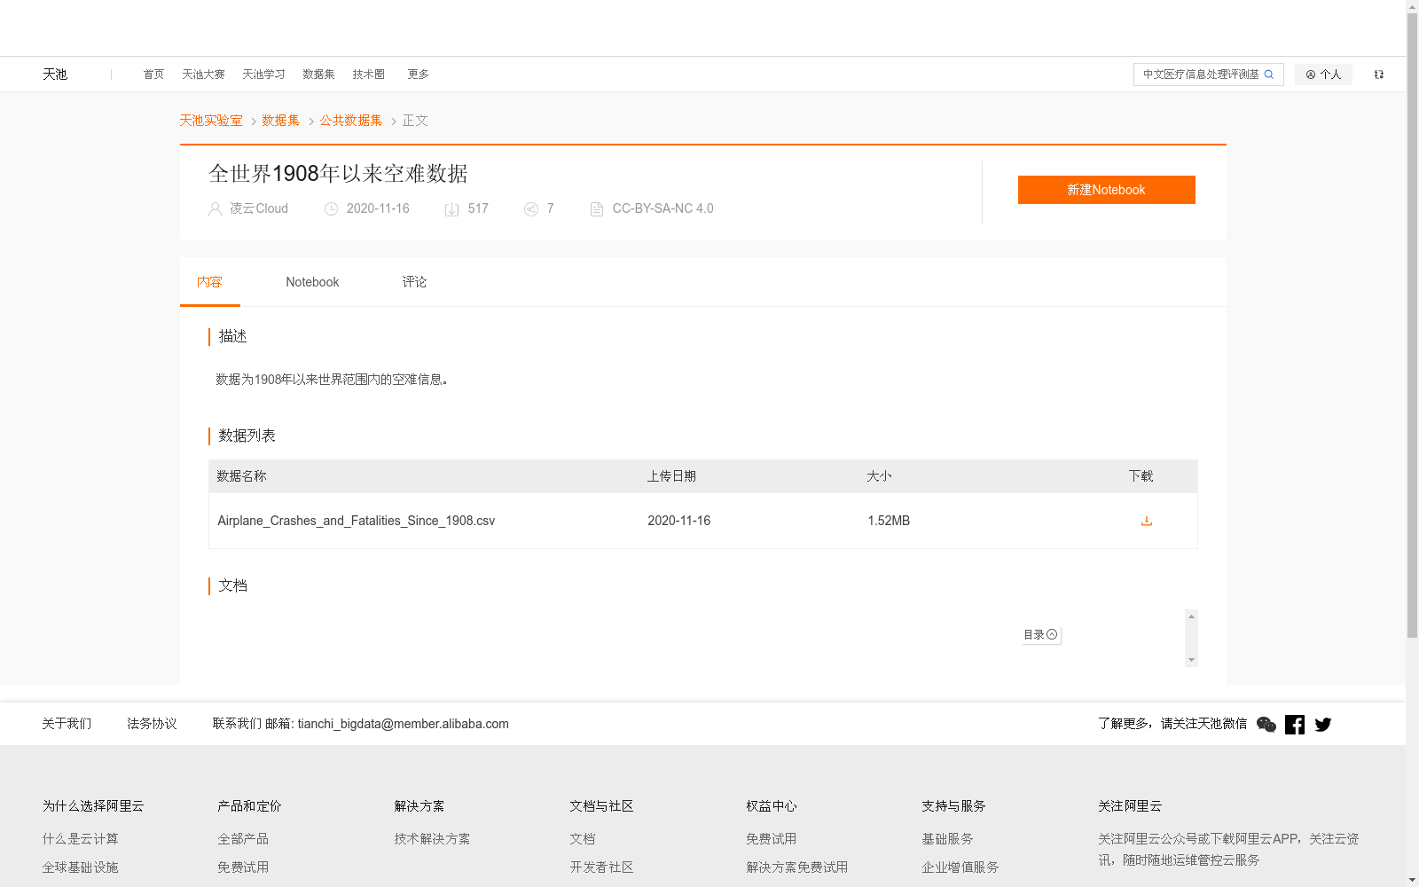Open the Twitter icon link
This screenshot has width=1419, height=887.
(x=1323, y=725)
